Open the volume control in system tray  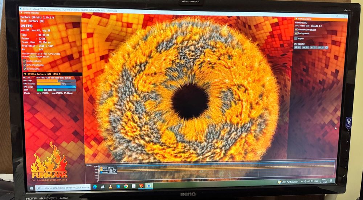tap(309, 181)
